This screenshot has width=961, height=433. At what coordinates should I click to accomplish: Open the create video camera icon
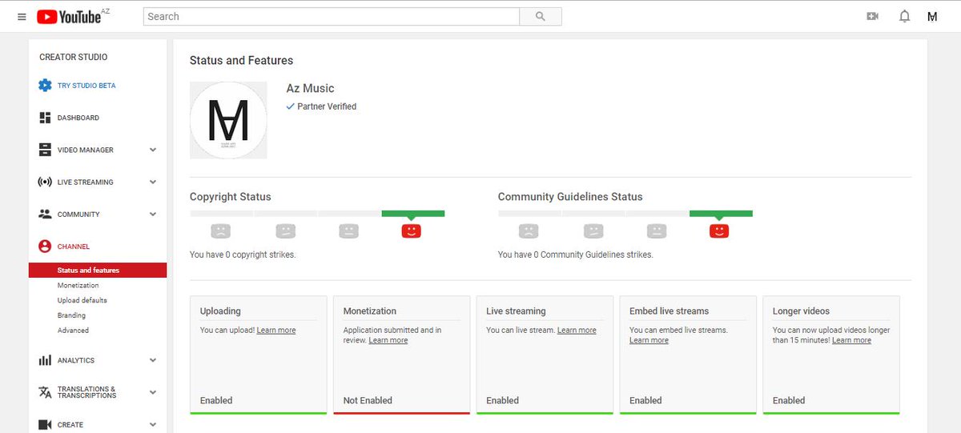click(873, 16)
